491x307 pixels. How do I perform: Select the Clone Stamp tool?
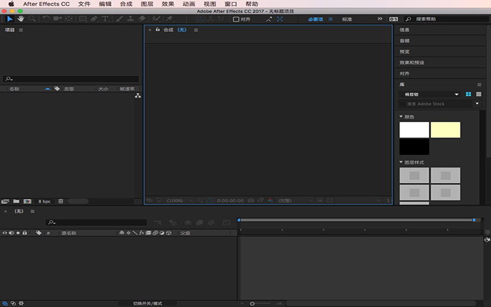click(131, 19)
